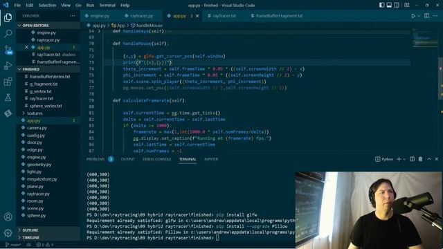
Task: Open the Search view in activity bar
Action: tap(8, 34)
